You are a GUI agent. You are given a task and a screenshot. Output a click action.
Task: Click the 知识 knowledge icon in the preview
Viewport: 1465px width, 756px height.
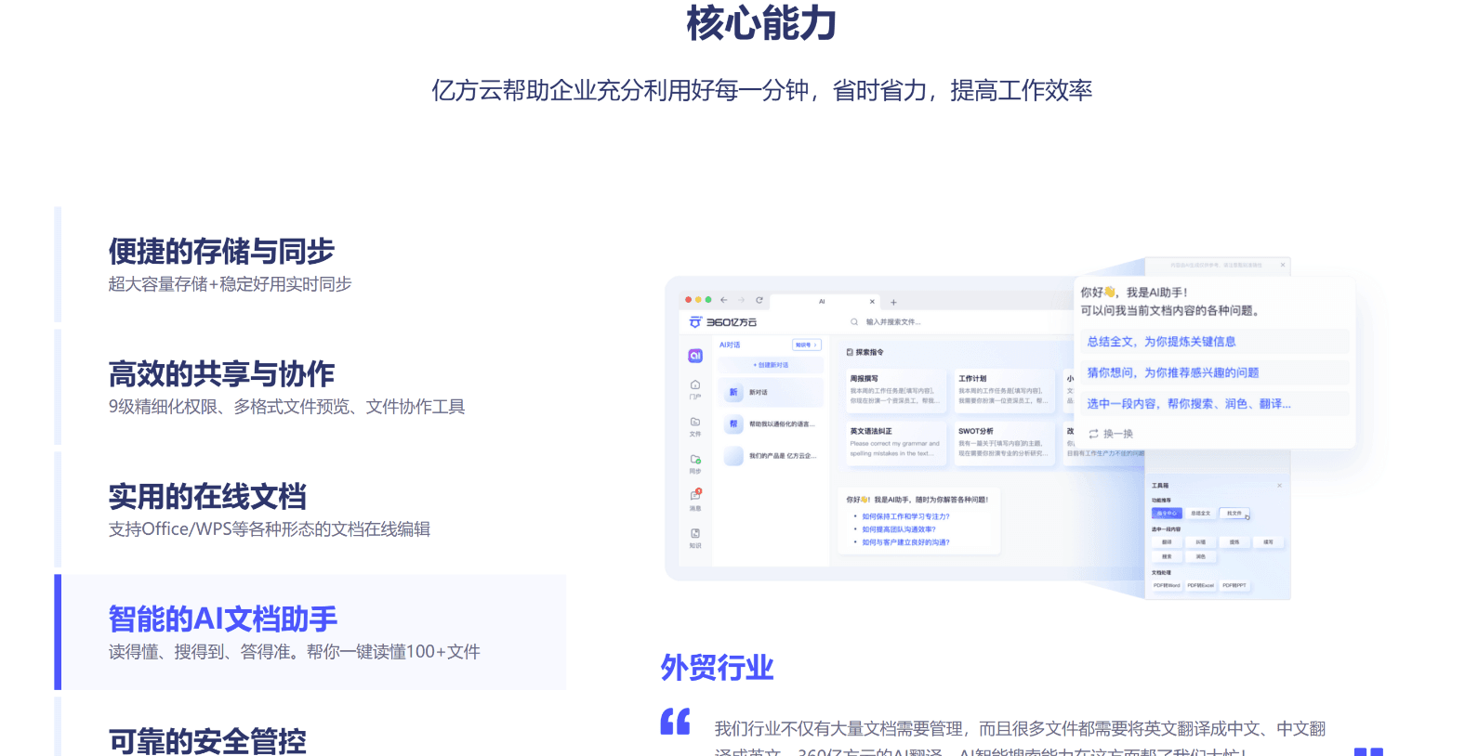tap(695, 538)
